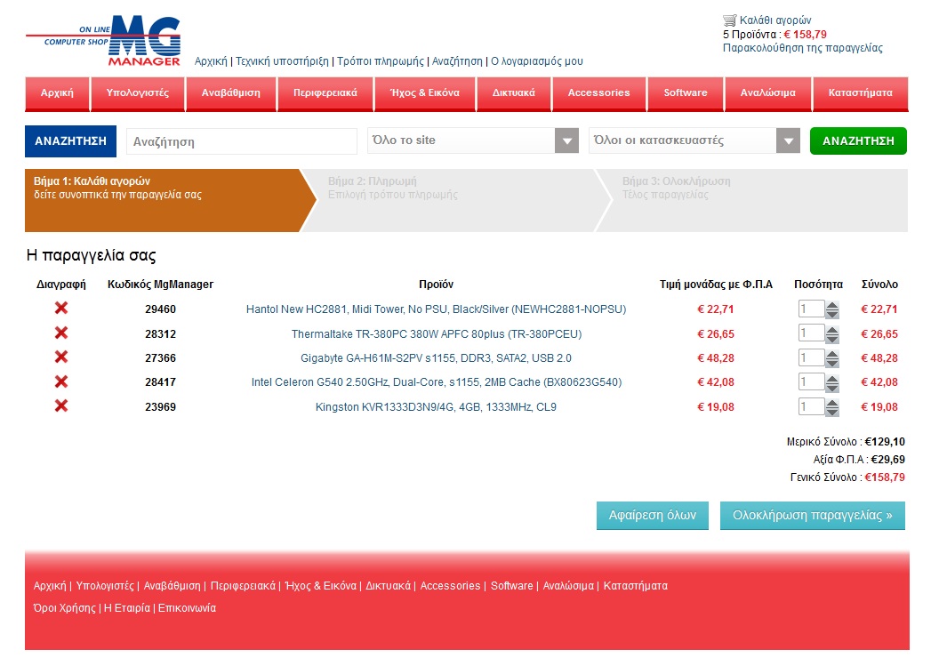Click 'Η Εταιρία' footer link
Image resolution: width=947 pixels, height=658 pixels.
127,608
